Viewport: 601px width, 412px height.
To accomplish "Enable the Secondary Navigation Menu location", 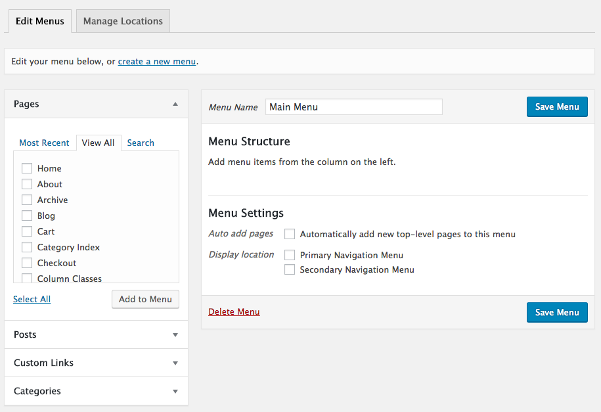I will coord(290,269).
